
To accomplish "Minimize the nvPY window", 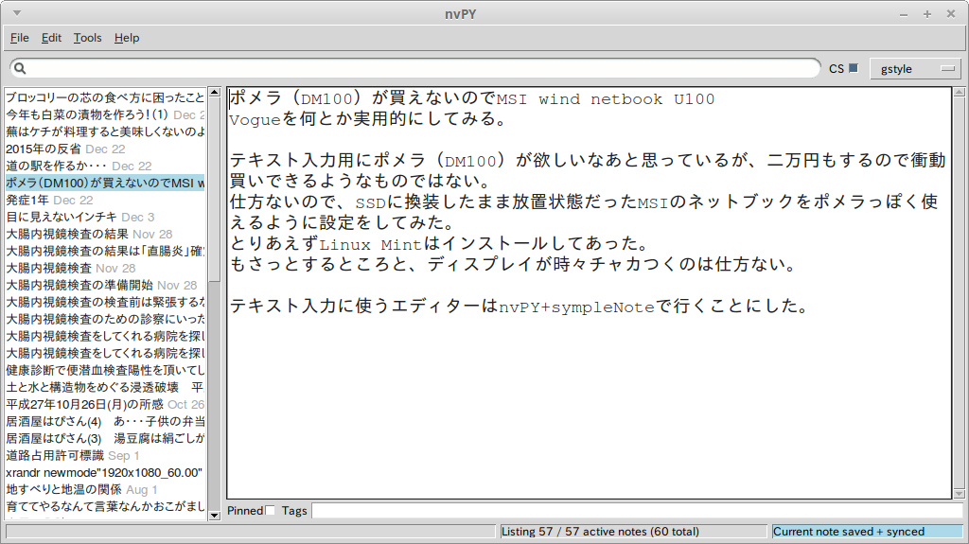I will pos(904,13).
